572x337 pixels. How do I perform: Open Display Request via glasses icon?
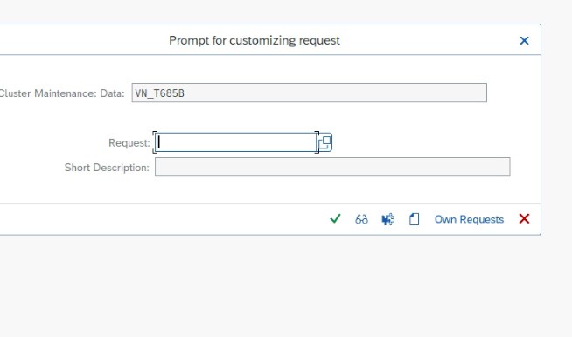pos(361,219)
